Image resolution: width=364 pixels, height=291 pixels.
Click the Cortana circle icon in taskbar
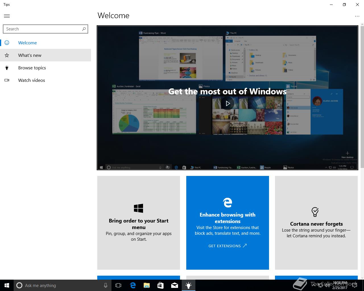19,285
